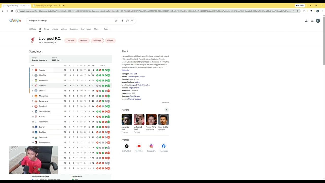Clear the search box text

116,21
